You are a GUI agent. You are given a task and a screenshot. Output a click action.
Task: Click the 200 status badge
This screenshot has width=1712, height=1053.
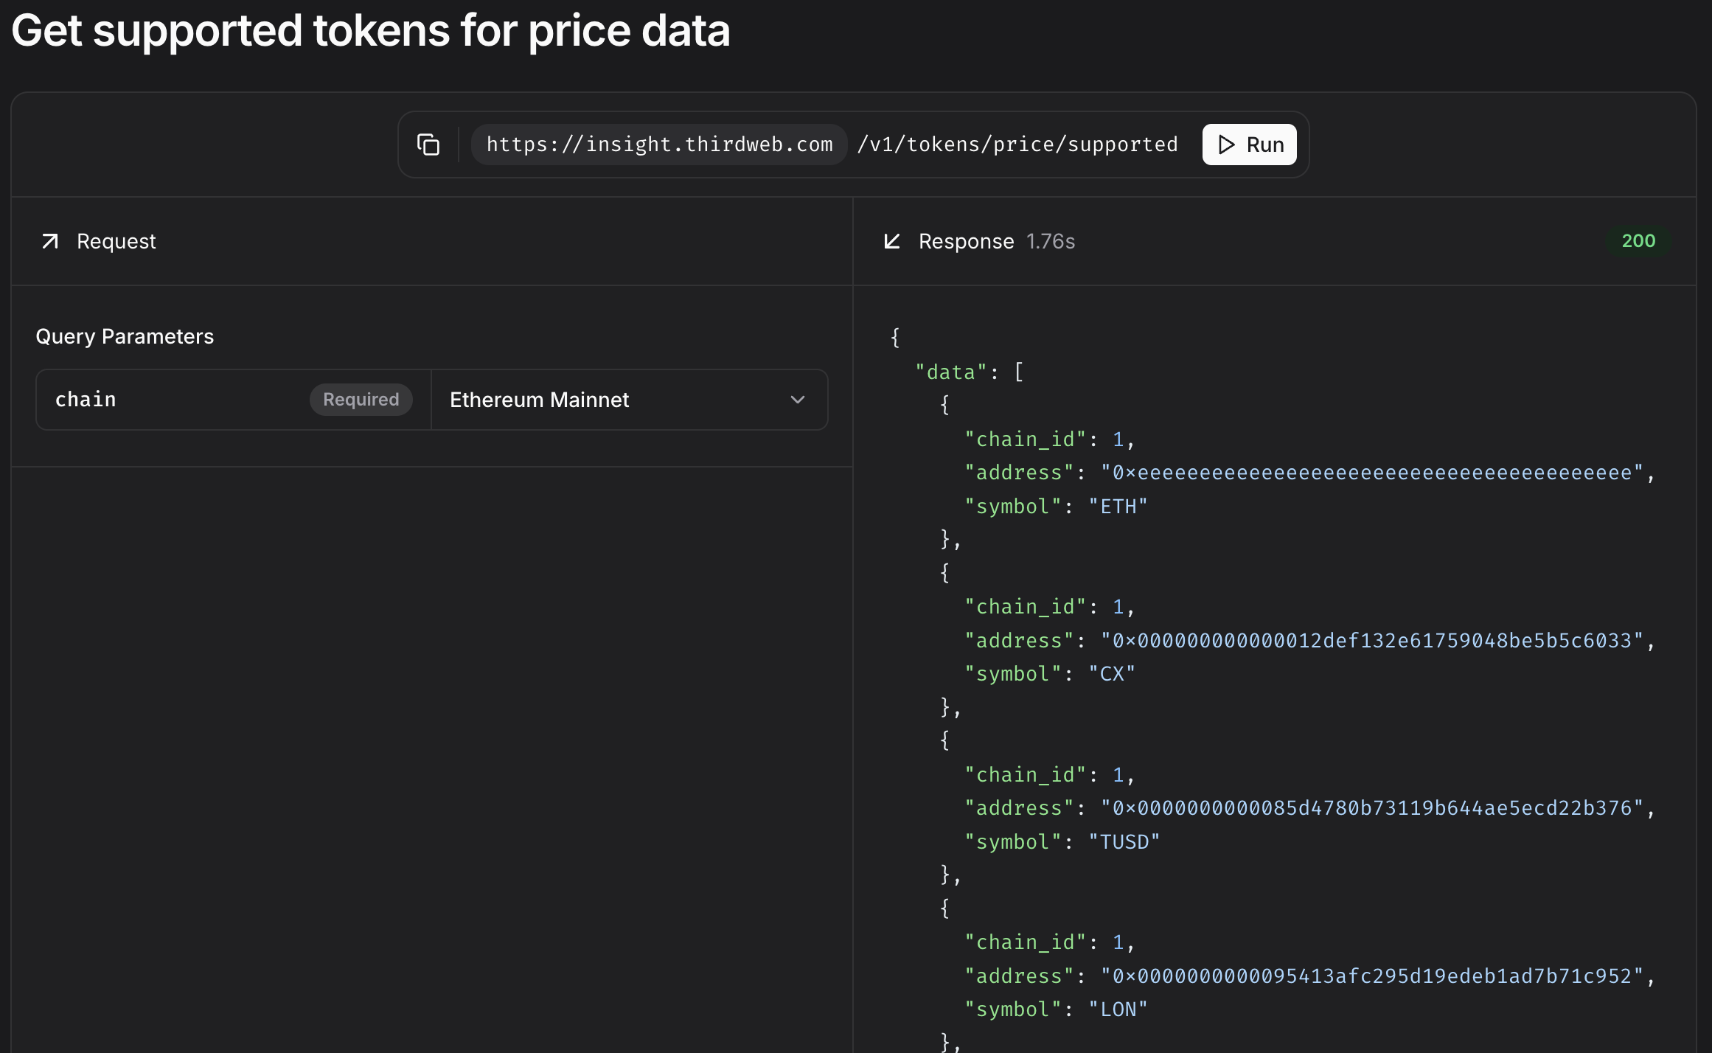coord(1638,241)
